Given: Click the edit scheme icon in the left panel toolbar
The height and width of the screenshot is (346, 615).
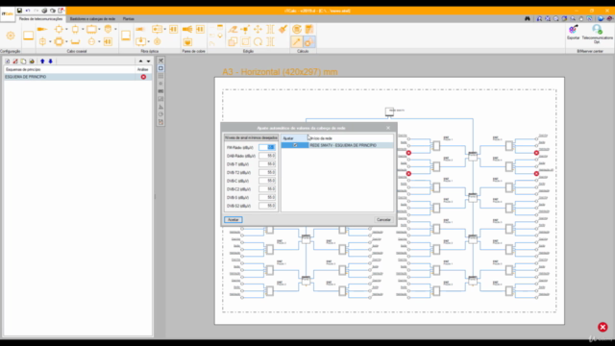Looking at the screenshot, I should point(15,62).
